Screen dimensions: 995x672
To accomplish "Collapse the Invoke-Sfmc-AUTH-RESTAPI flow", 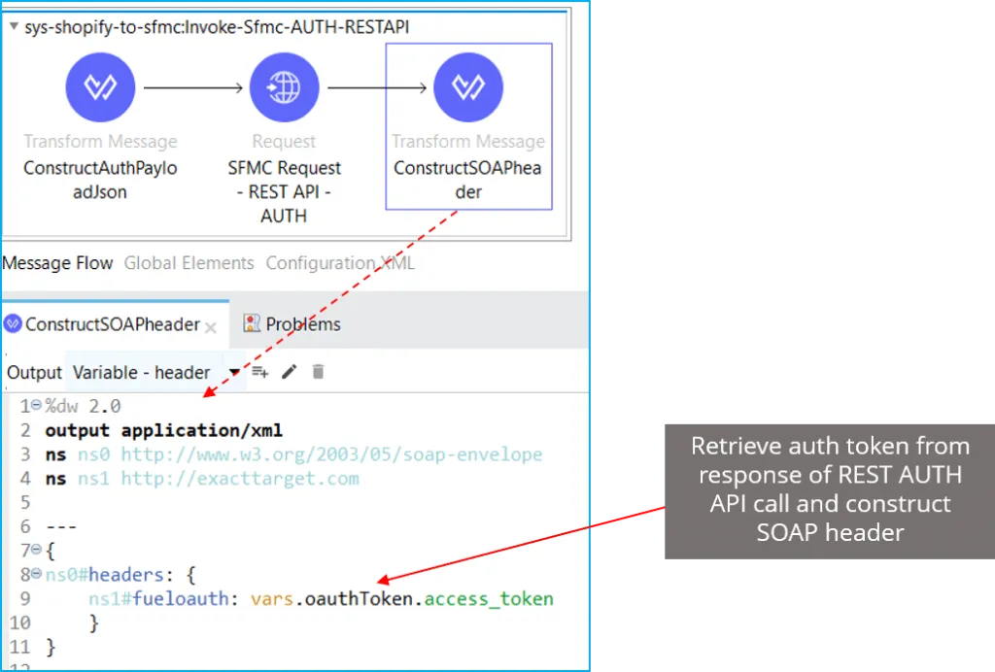I will pos(14,27).
